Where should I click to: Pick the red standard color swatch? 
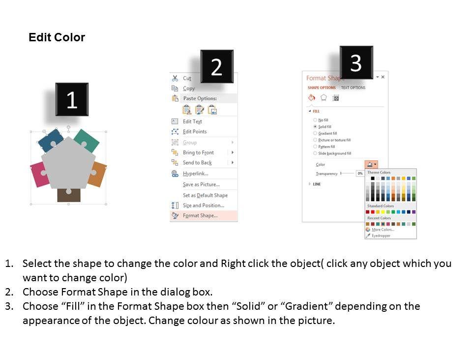click(373, 212)
